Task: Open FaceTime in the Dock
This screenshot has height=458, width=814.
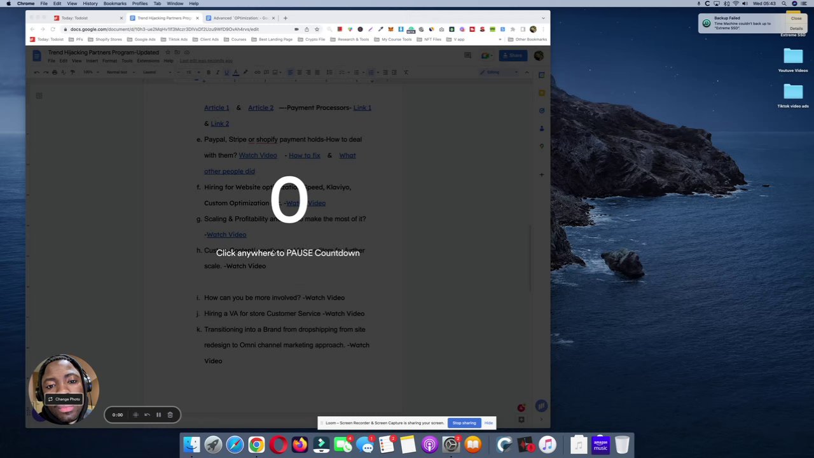Action: click(x=343, y=444)
